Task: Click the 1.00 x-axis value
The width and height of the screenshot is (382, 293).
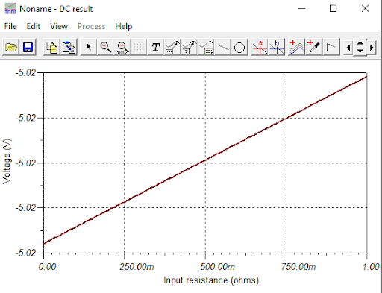Action: pos(371,267)
